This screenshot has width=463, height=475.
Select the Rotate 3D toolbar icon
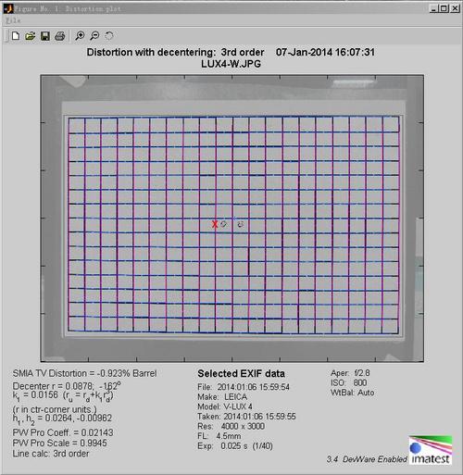(109, 36)
